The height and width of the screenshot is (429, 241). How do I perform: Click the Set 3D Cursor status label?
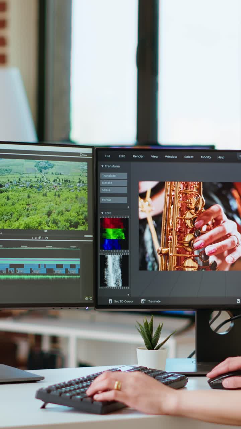(124, 301)
